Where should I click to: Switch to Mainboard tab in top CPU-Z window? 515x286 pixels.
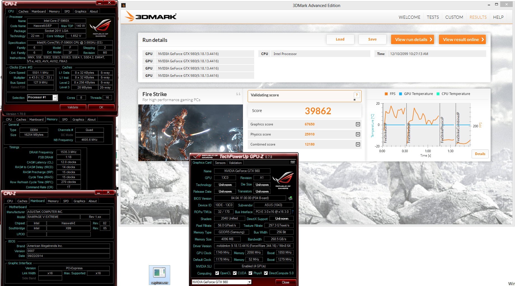coord(39,11)
